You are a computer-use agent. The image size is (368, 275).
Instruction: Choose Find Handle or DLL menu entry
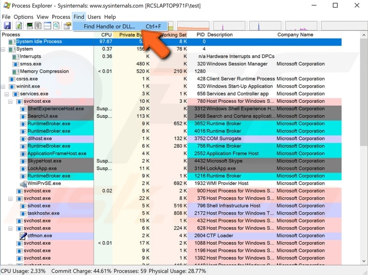point(120,26)
